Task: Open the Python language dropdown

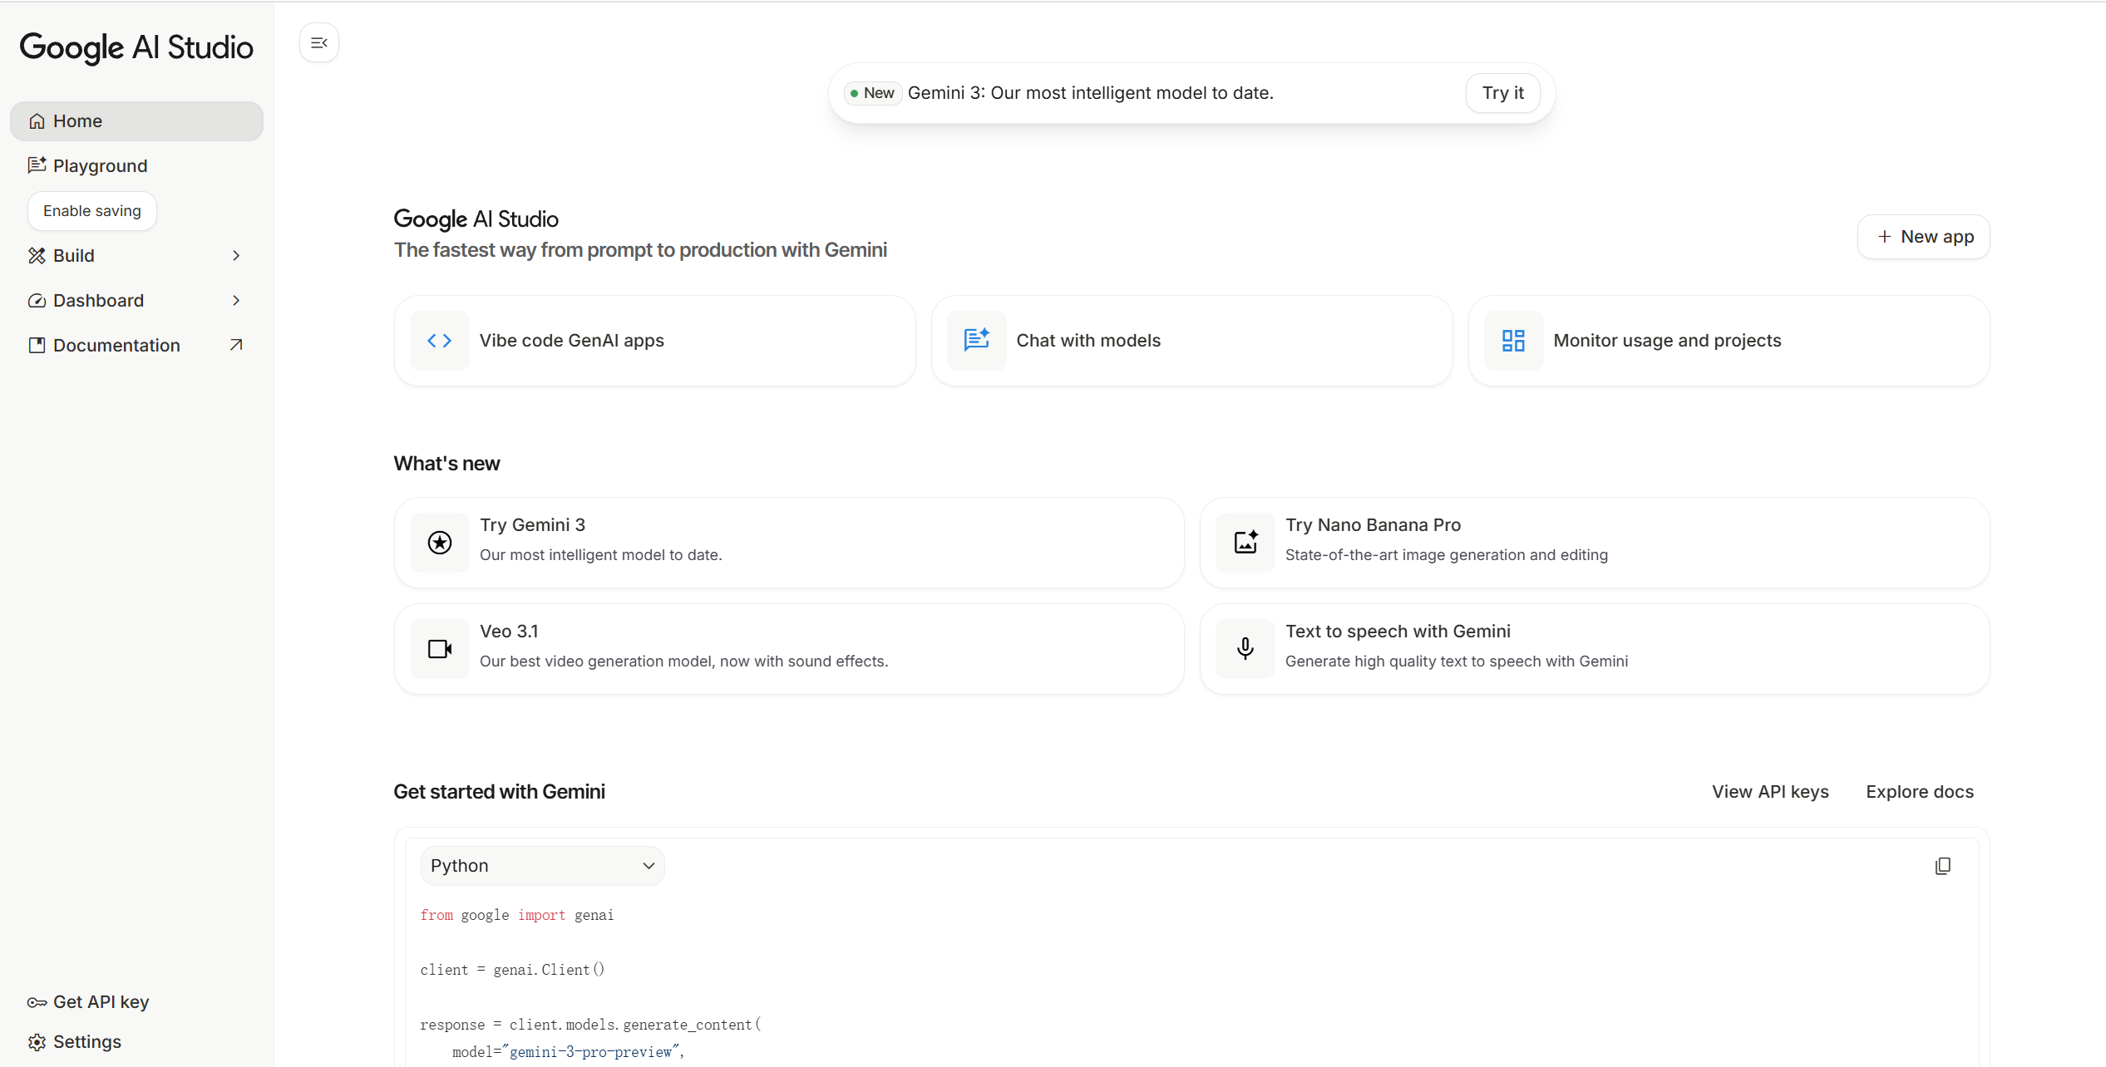Action: click(541, 865)
